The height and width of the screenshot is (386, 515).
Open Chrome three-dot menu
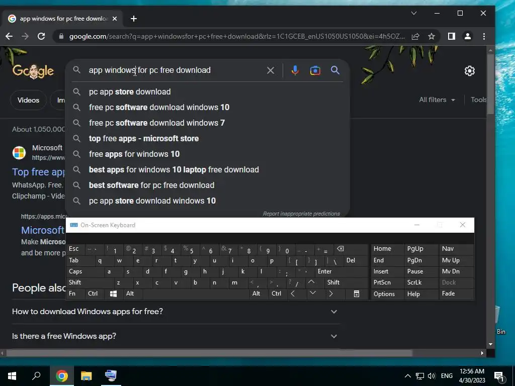[484, 36]
